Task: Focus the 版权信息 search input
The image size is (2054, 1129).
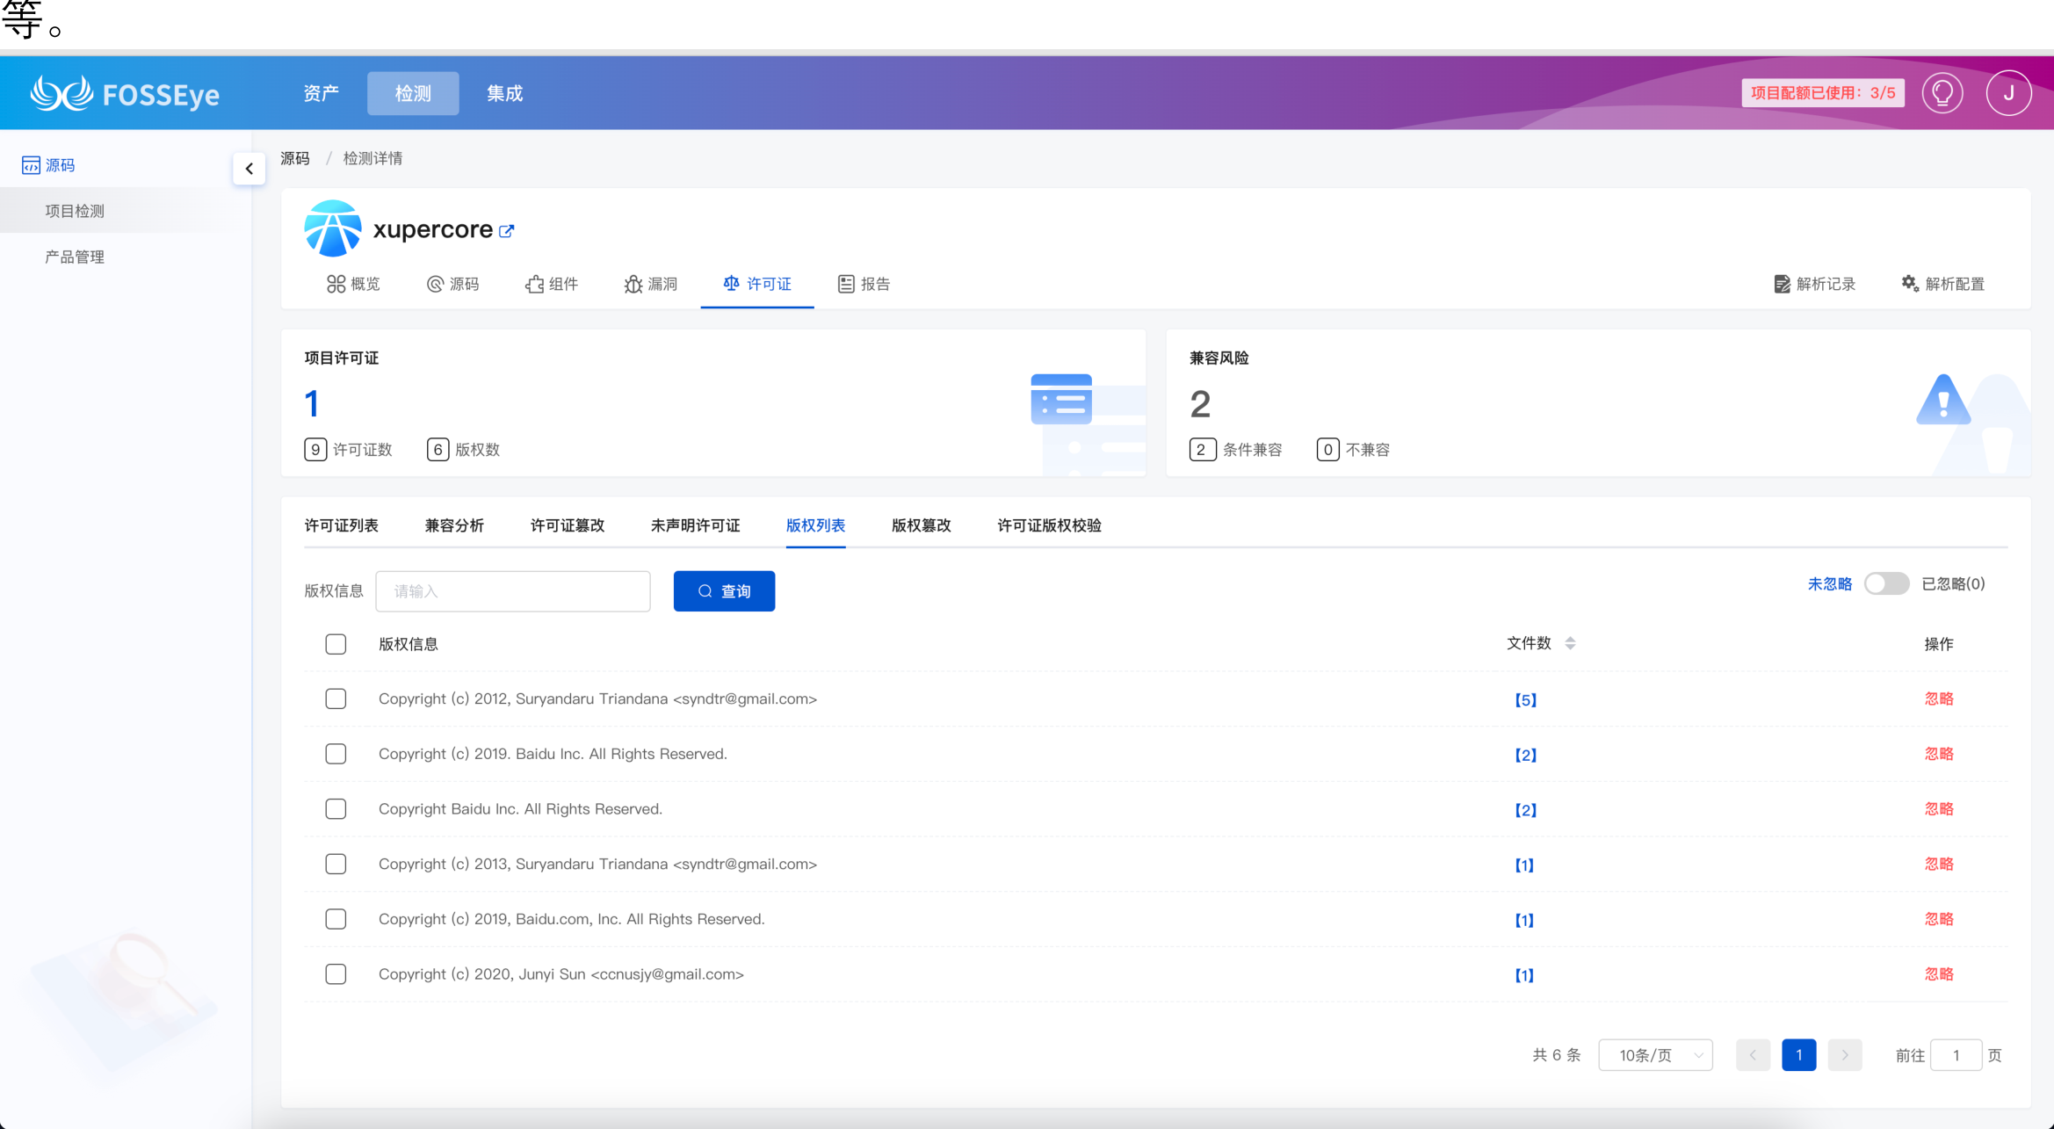Action: pyautogui.click(x=513, y=591)
